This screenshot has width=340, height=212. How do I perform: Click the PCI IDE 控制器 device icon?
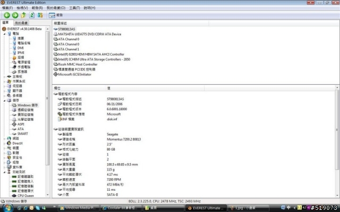pos(55,69)
